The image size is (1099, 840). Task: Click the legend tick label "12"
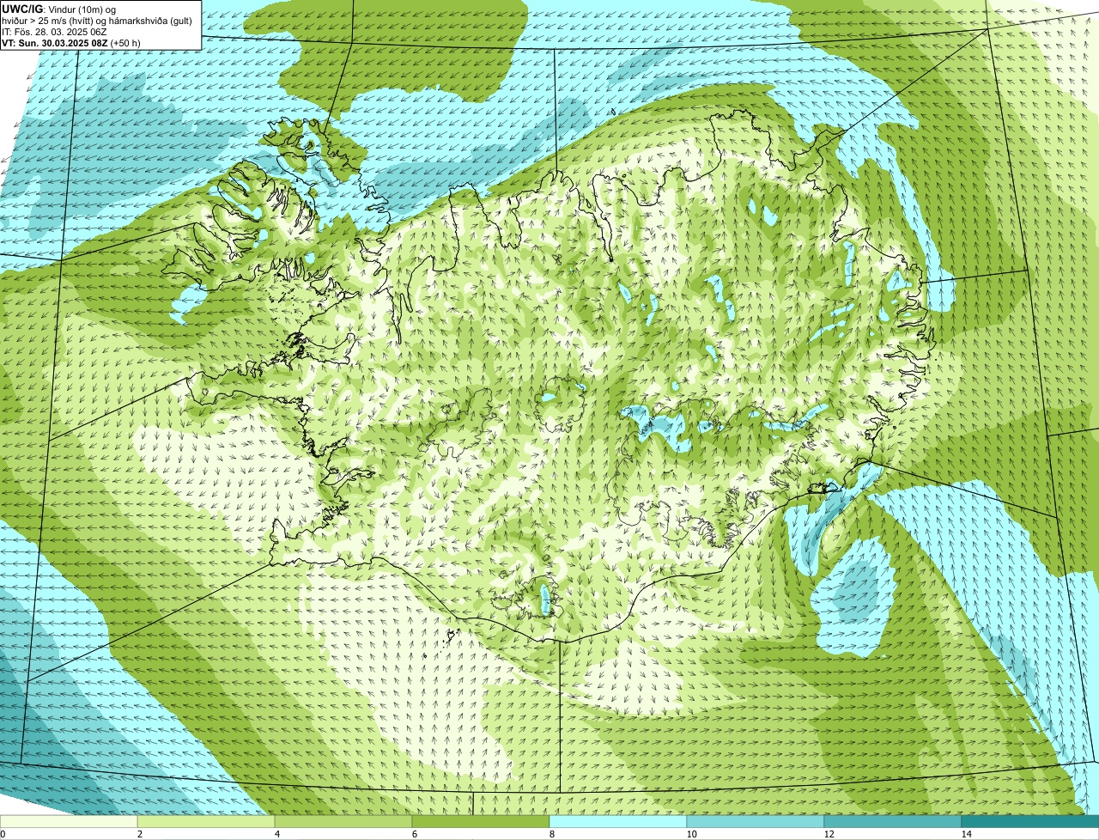coord(829,834)
